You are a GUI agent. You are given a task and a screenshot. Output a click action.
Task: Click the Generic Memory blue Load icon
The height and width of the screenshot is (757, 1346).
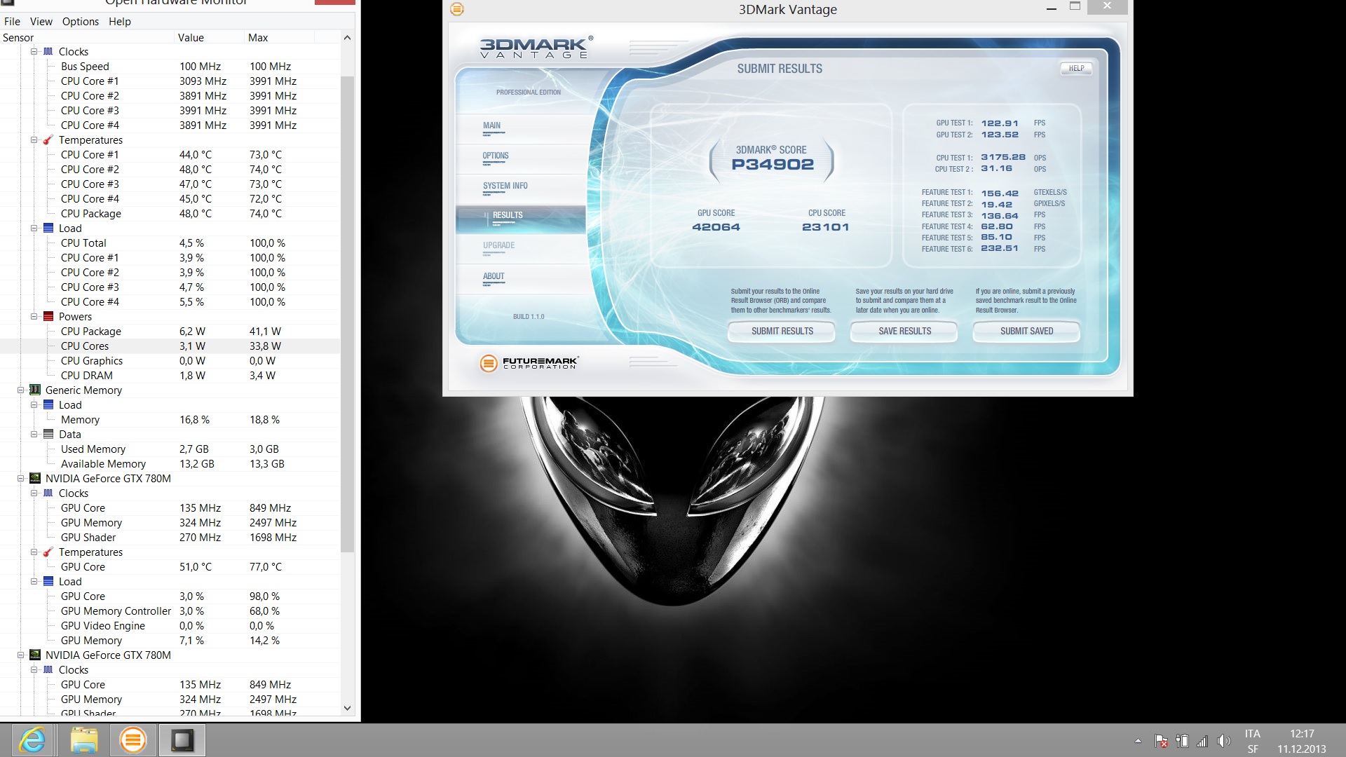click(48, 405)
